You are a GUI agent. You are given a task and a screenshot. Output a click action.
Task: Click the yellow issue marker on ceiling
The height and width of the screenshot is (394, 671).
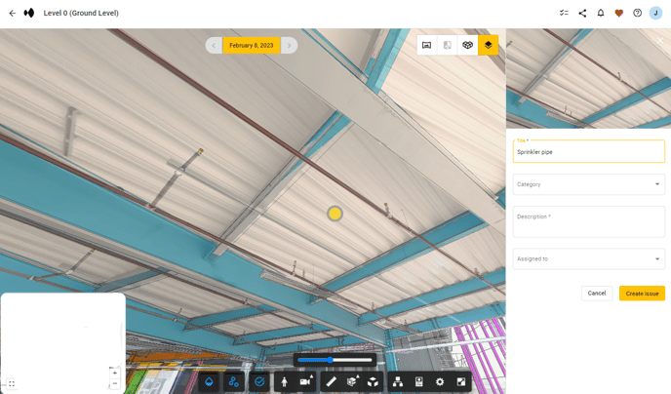tap(335, 214)
